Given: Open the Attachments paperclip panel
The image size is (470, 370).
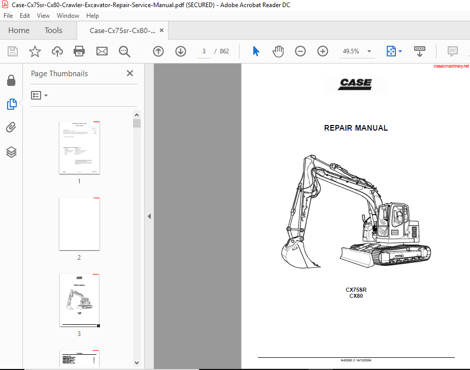Looking at the screenshot, I should click(x=11, y=127).
